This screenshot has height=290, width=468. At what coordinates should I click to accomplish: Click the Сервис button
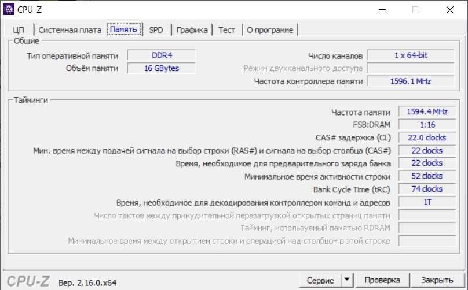coord(320,280)
